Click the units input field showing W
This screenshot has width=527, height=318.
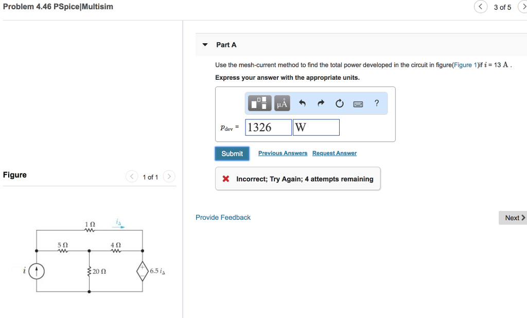click(x=315, y=127)
